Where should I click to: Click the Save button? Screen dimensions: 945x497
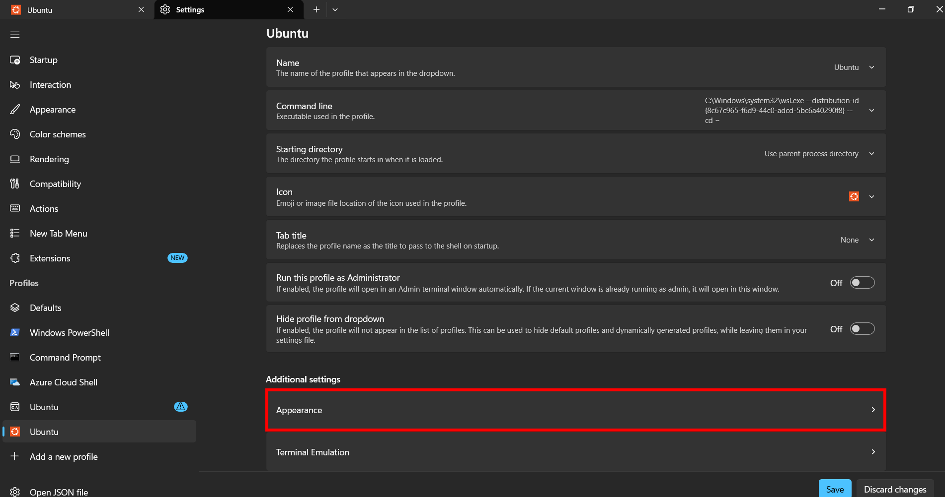point(835,489)
